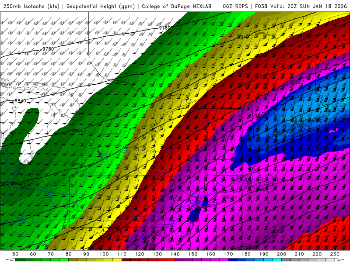Click the 120 knots legend value
Viewport: 350px width, 262px height.
pyautogui.click(x=140, y=254)
